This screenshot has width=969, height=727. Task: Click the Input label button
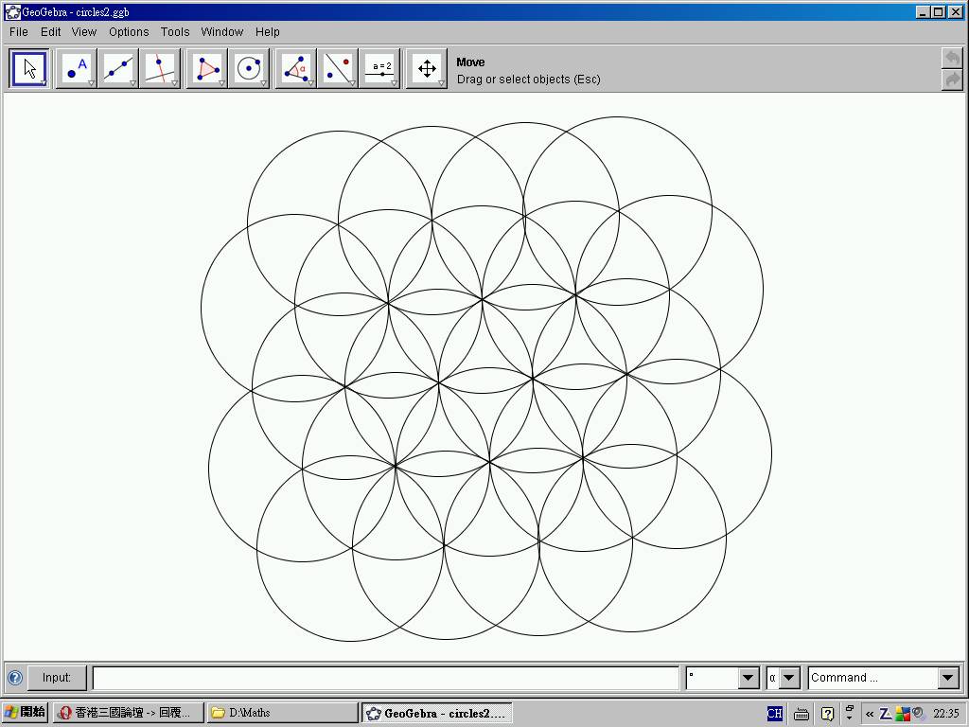[x=56, y=678]
